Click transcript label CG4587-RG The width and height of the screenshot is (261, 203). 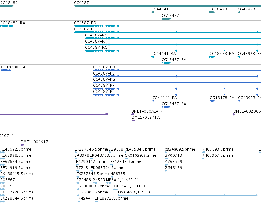click(96, 35)
